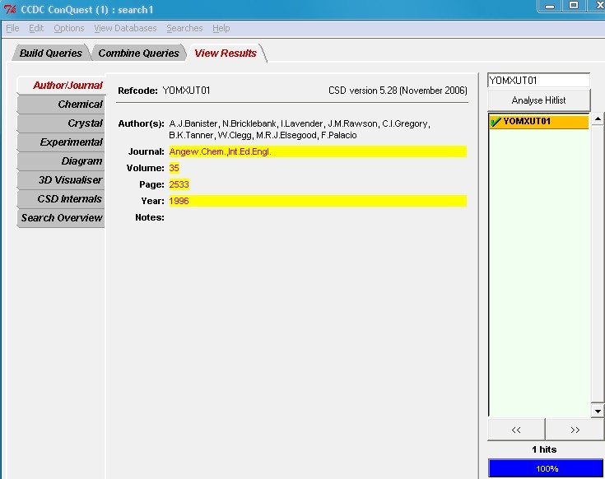The image size is (605, 479).
Task: Click the ConQuest app icon in title bar
Action: [10, 9]
